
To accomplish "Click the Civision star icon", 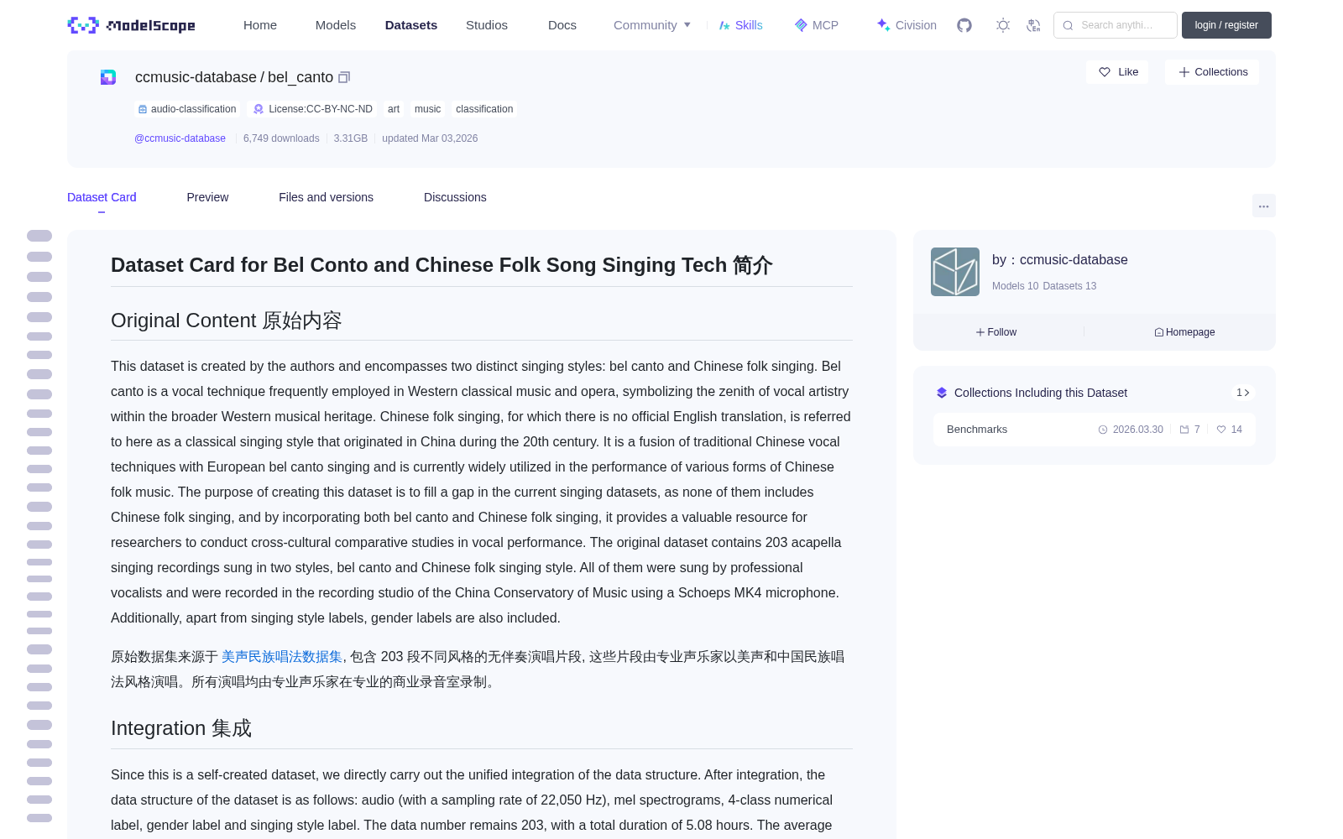I will pos(883,25).
